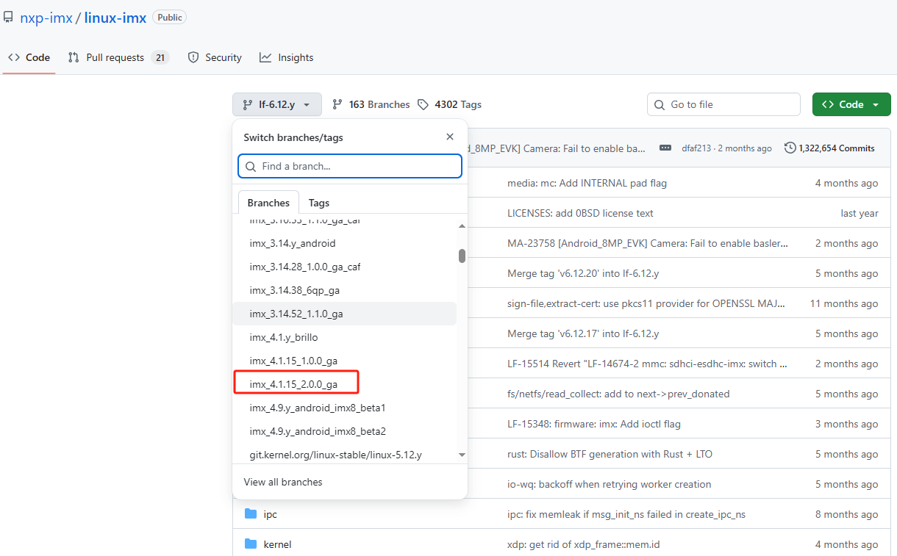This screenshot has width=897, height=556.
Task: Open commit 'ipc: fix memleak if msg_init_ns failed'
Action: click(x=626, y=514)
